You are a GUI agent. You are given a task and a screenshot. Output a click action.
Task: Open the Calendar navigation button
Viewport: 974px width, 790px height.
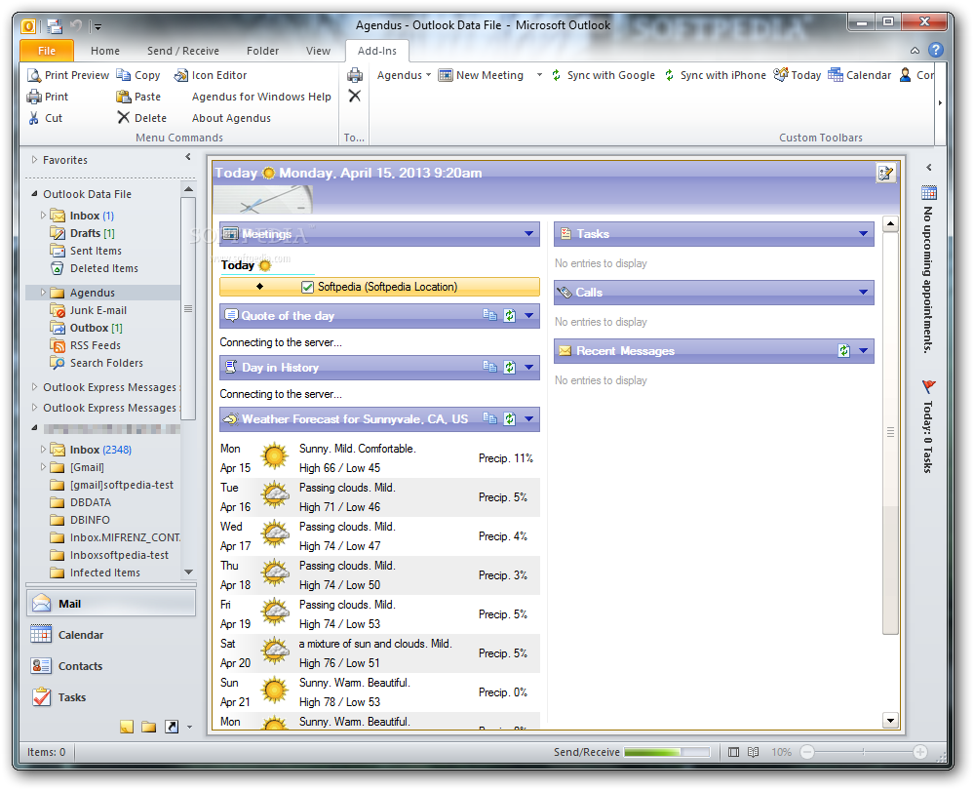[111, 635]
